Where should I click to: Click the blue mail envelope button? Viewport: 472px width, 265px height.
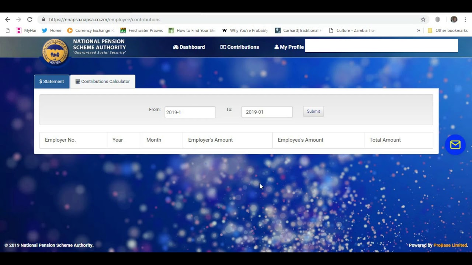coord(455,145)
